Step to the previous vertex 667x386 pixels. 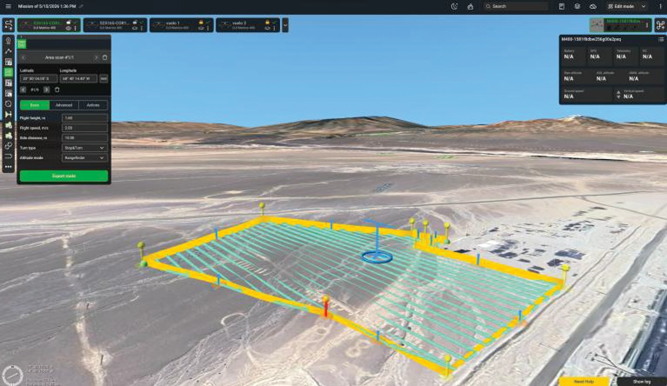pyautogui.click(x=23, y=89)
